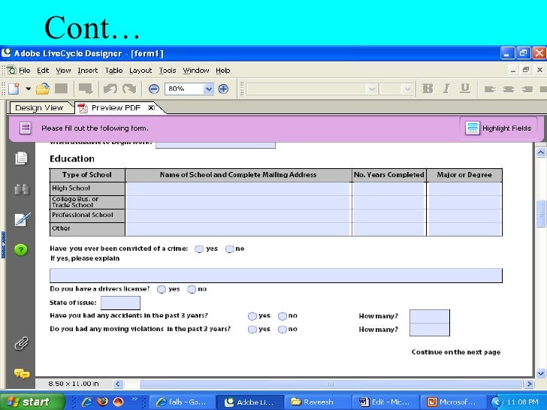547x410 pixels.
Task: Select 'yes' for accidents in past 3 years
Action: pyautogui.click(x=252, y=316)
